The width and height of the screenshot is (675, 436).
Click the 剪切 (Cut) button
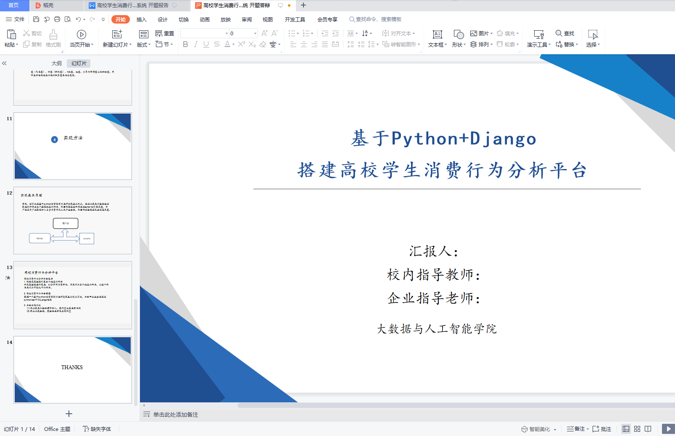(32, 33)
